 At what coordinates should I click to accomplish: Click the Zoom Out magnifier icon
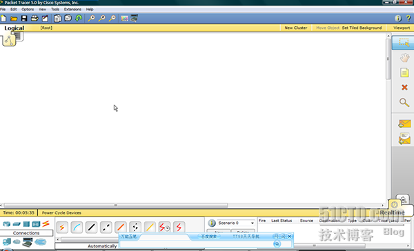point(112,19)
